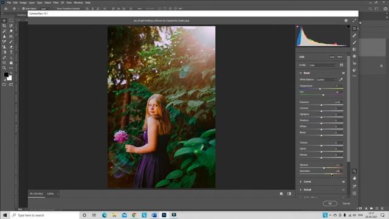Viewport: 389px width, 219px height.
Task: Click Photoshop foreground color swatch
Action: coord(6,74)
